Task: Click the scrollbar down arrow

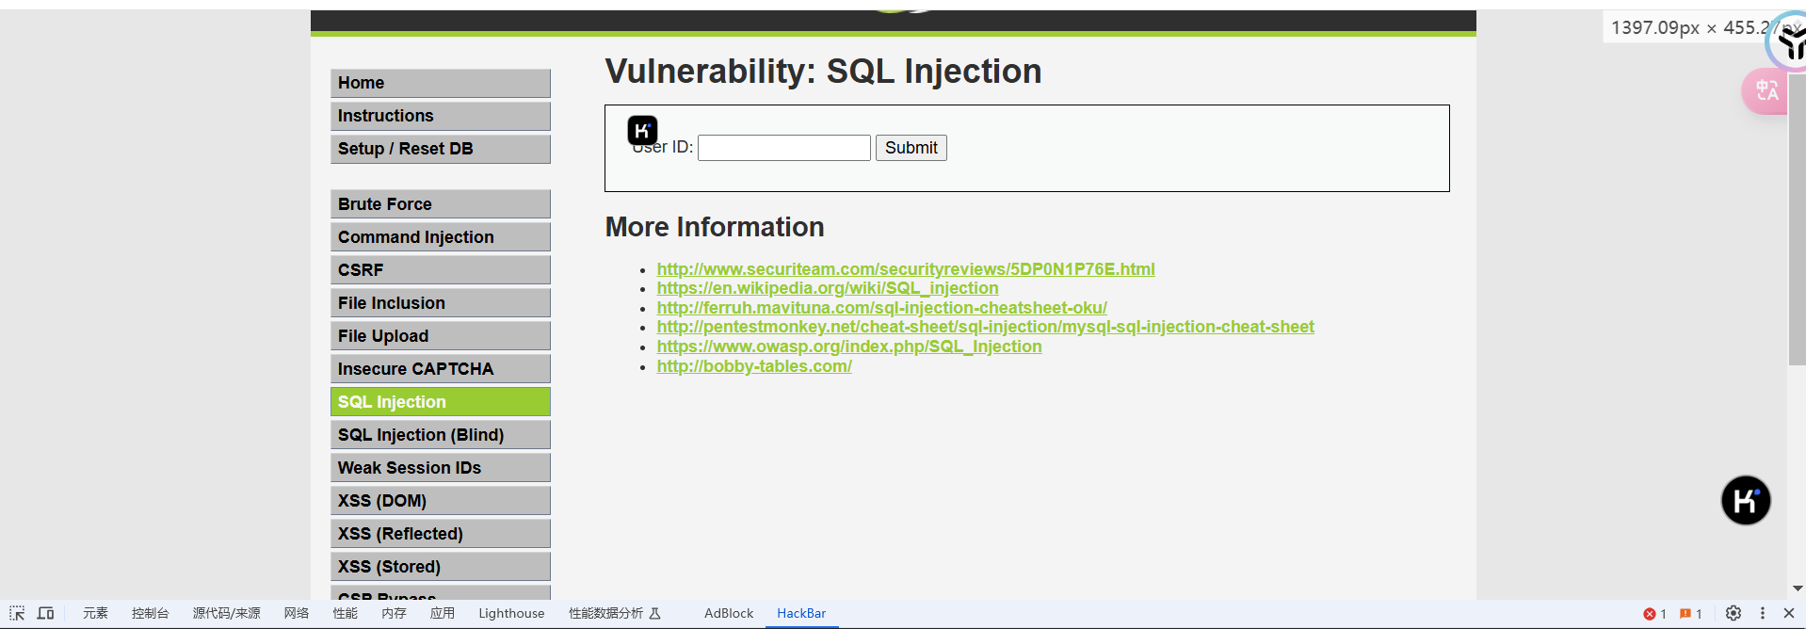Action: 1797,589
